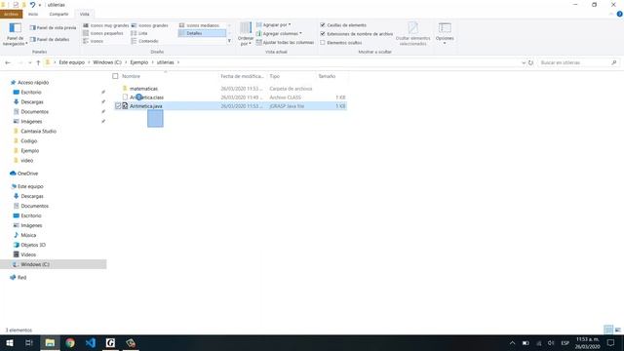Image resolution: width=624 pixels, height=351 pixels.
Task: Open Visual Studio Code from taskbar
Action: click(91, 342)
